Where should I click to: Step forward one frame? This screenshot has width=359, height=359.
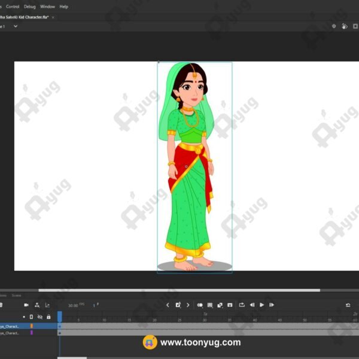tap(272, 305)
